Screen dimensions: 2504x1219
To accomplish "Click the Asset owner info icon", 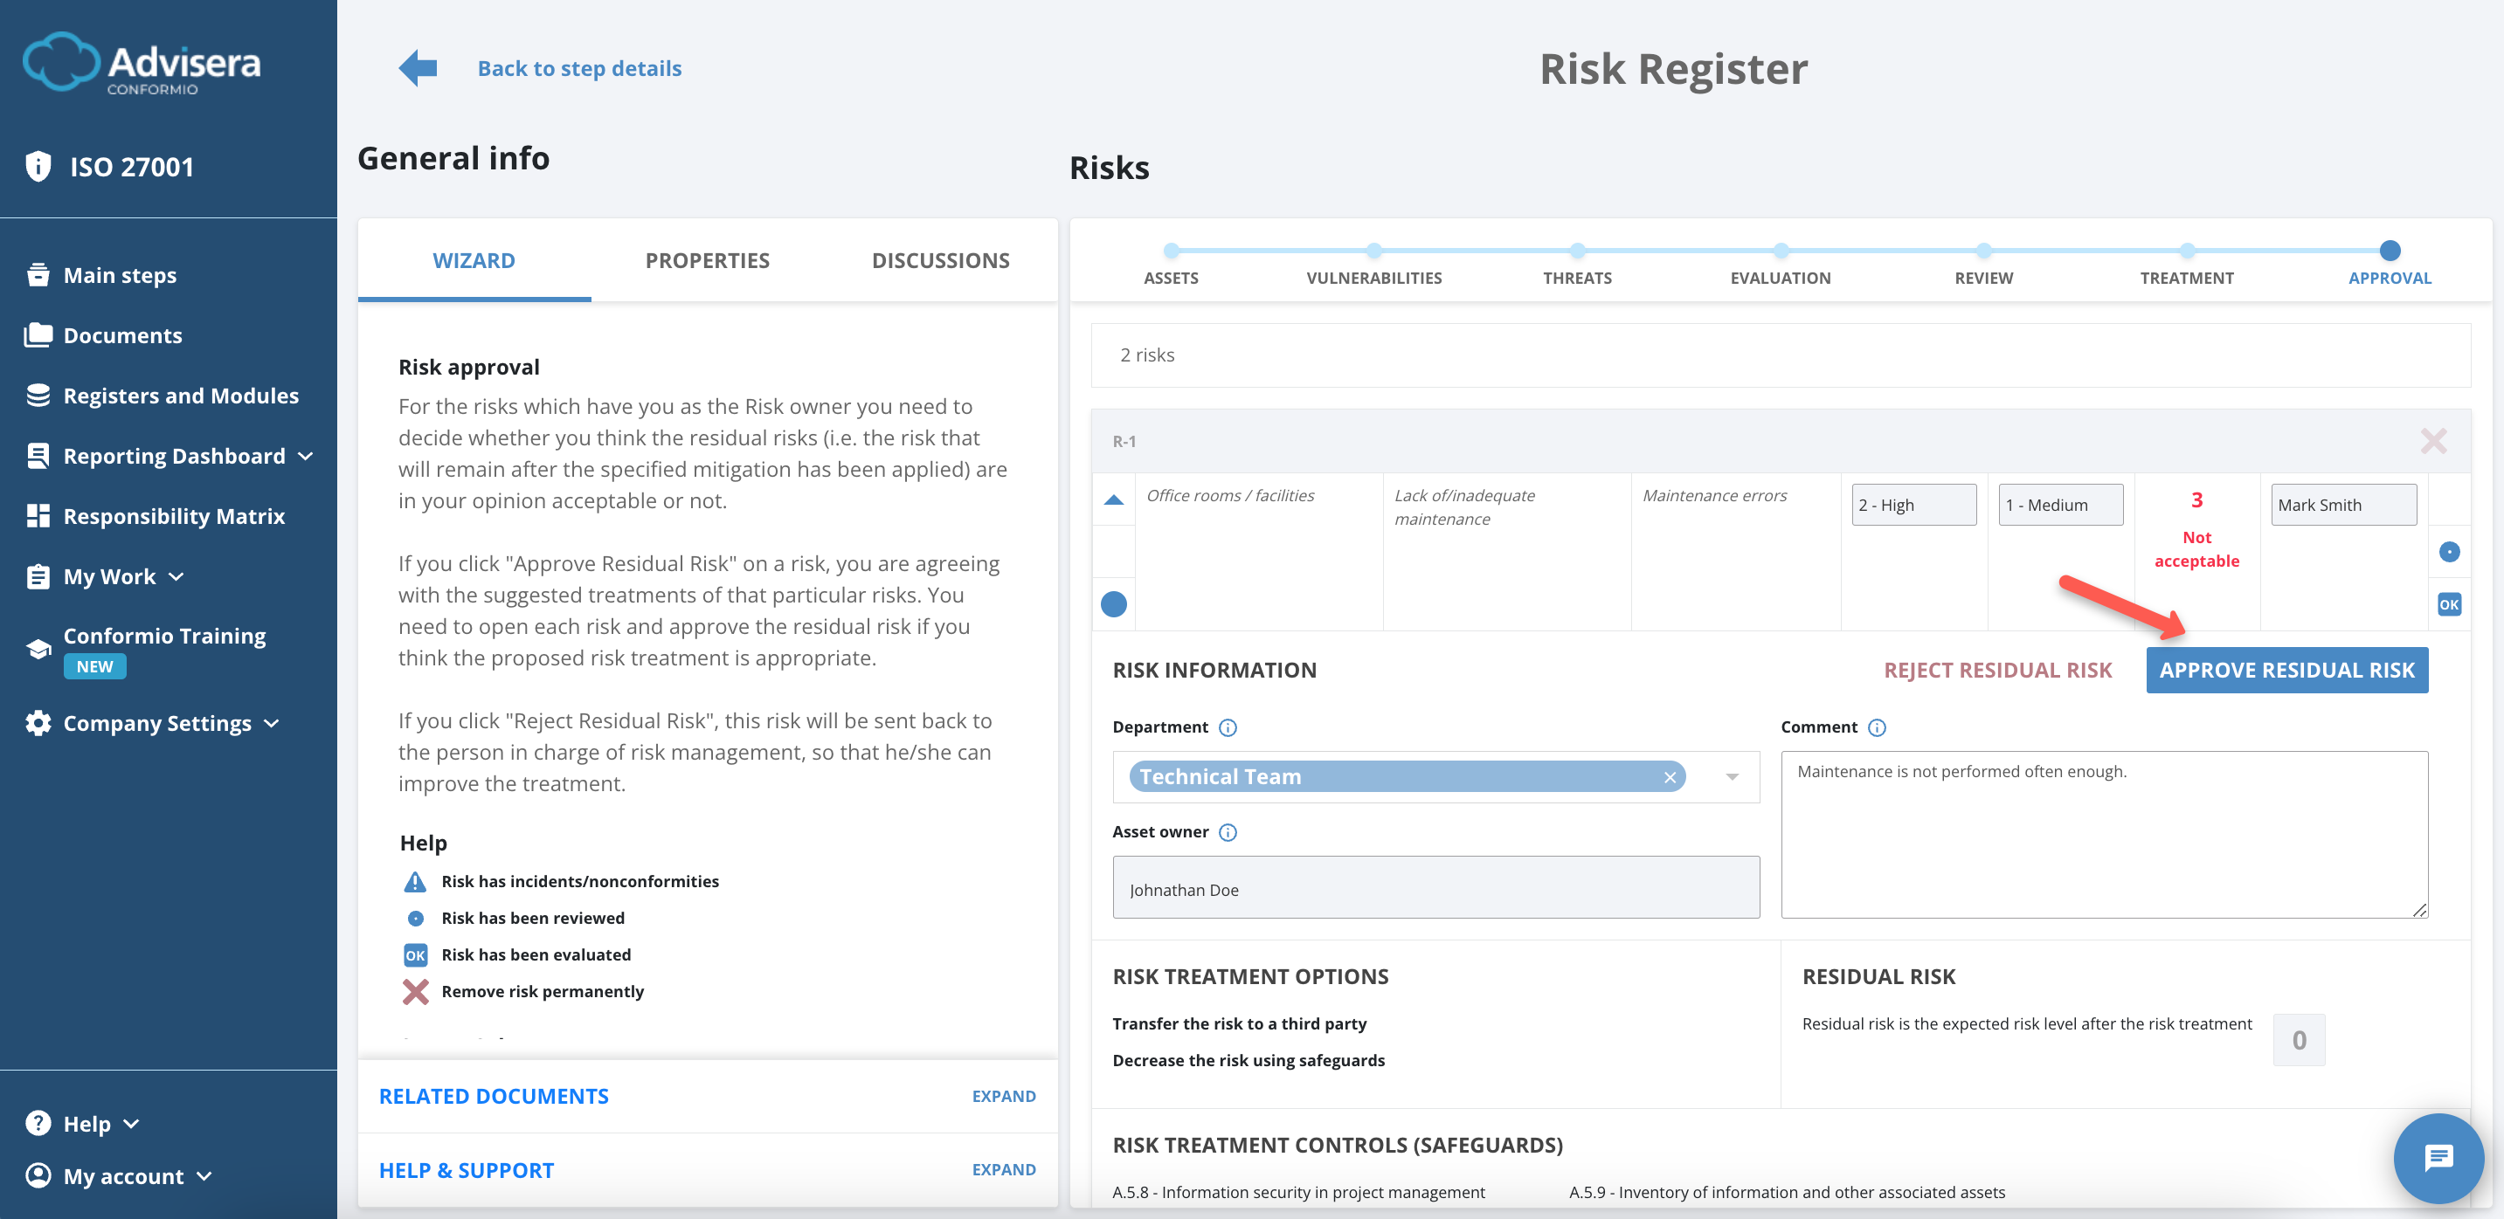I will [1228, 832].
